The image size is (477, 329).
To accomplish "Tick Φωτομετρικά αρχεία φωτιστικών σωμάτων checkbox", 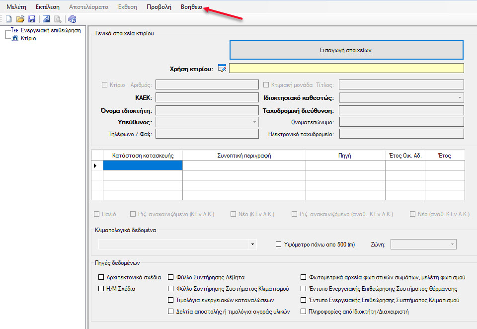I will (x=303, y=277).
